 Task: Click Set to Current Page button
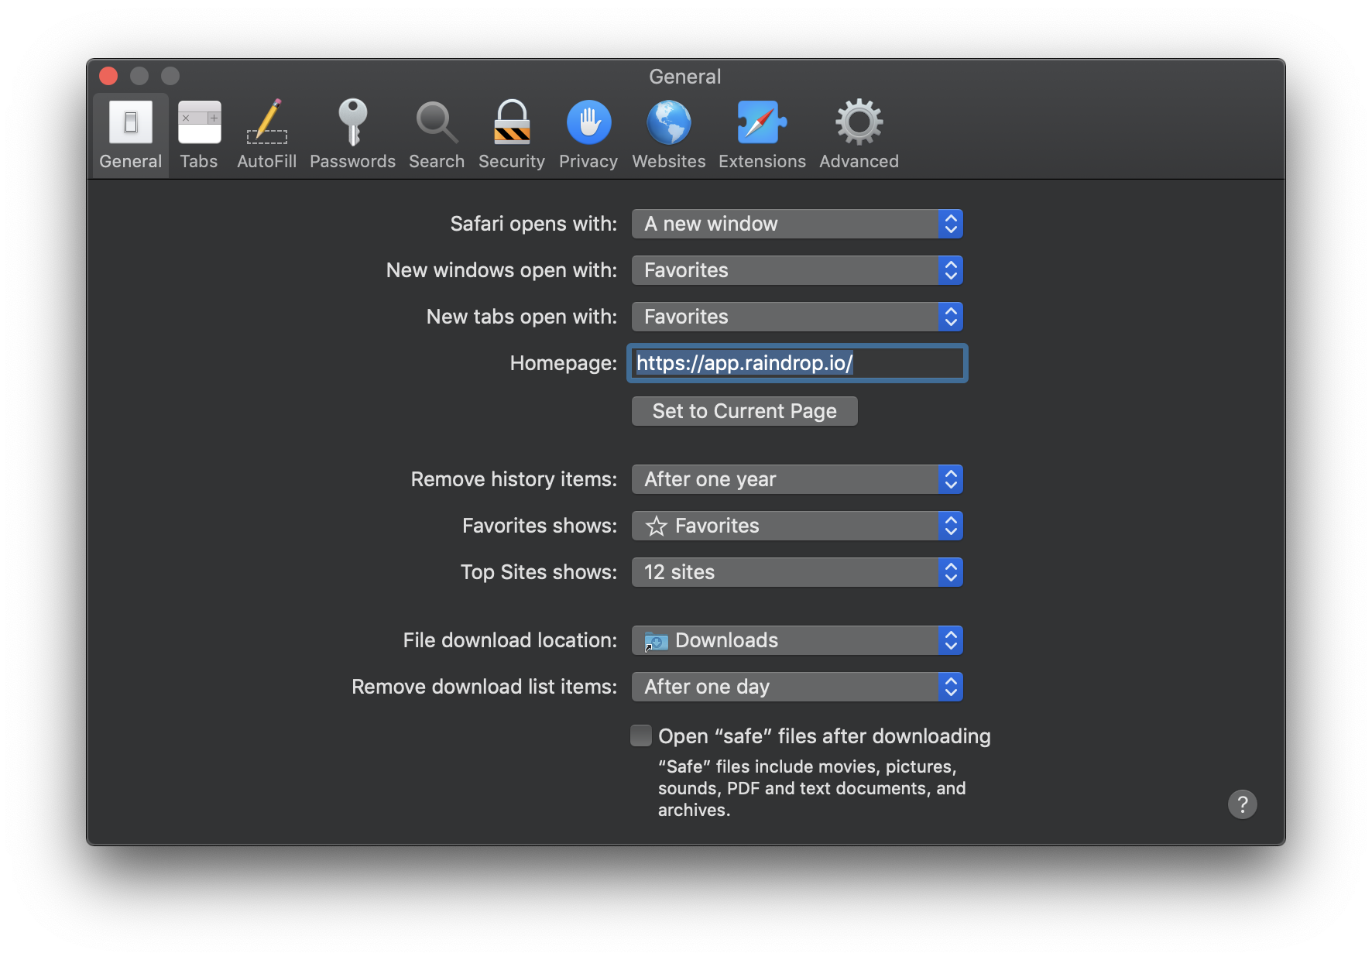[743, 410]
